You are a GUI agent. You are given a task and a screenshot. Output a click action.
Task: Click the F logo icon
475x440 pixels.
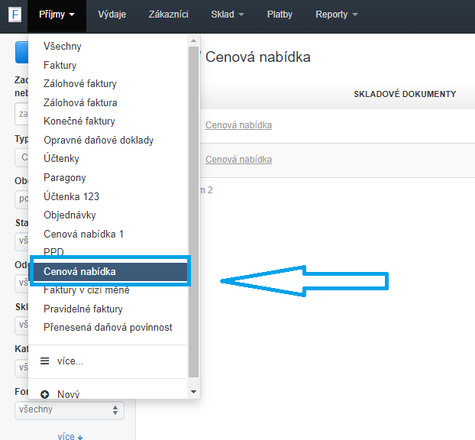tap(15, 15)
